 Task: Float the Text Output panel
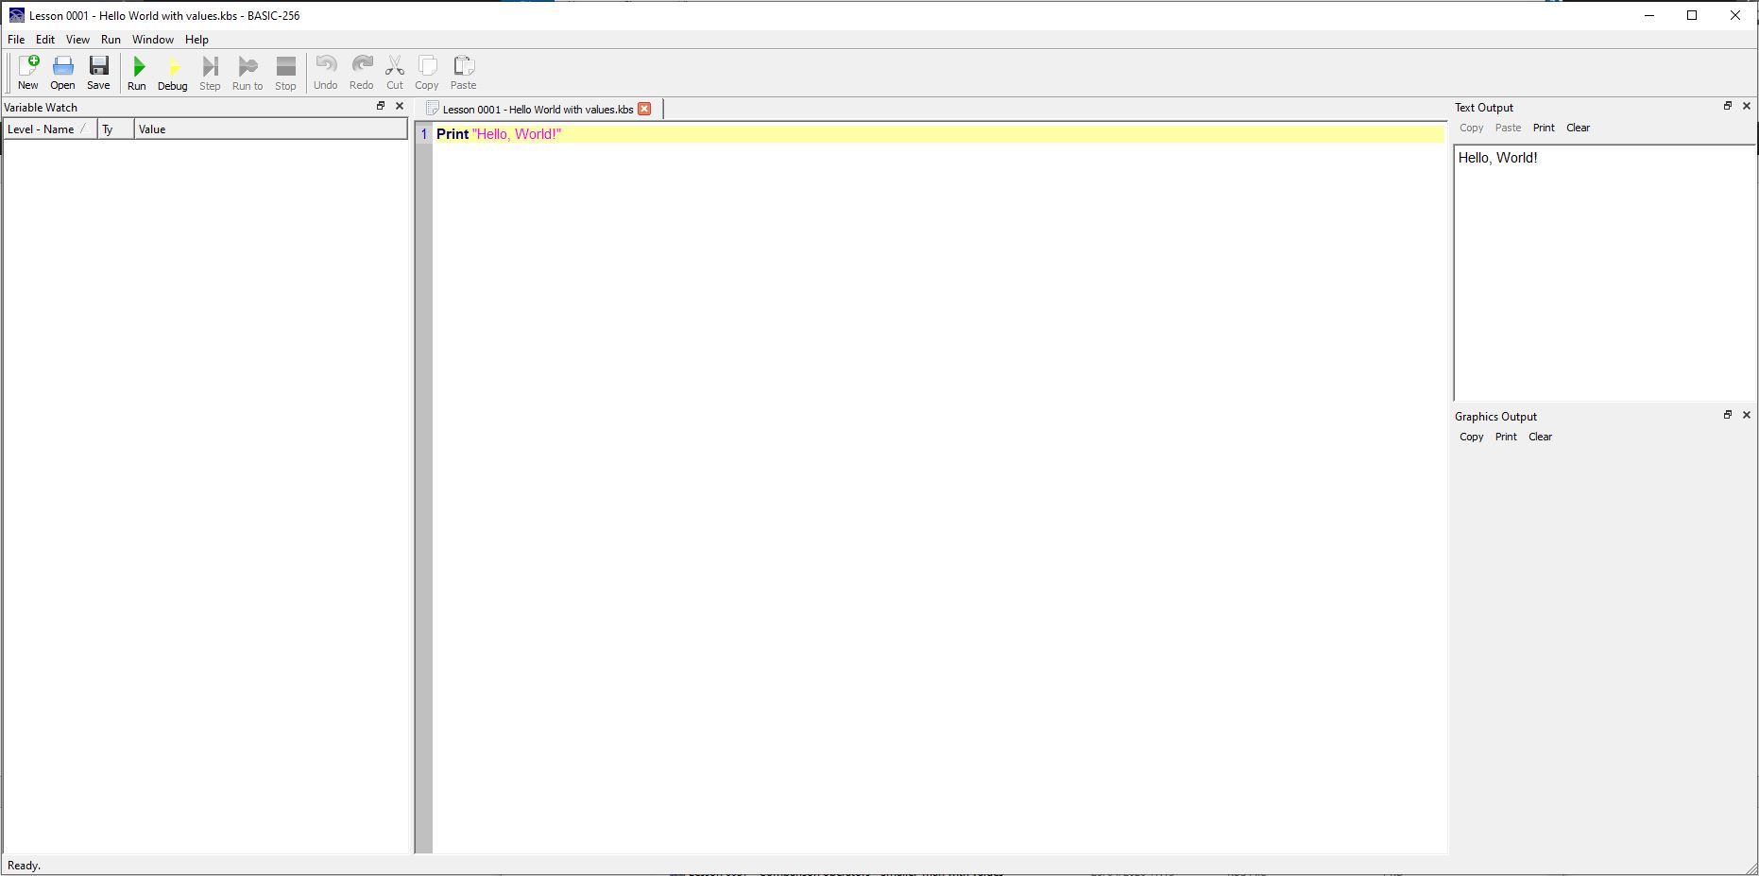[x=1727, y=106]
